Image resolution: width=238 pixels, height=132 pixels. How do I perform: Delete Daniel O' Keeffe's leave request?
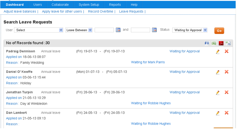(226, 72)
